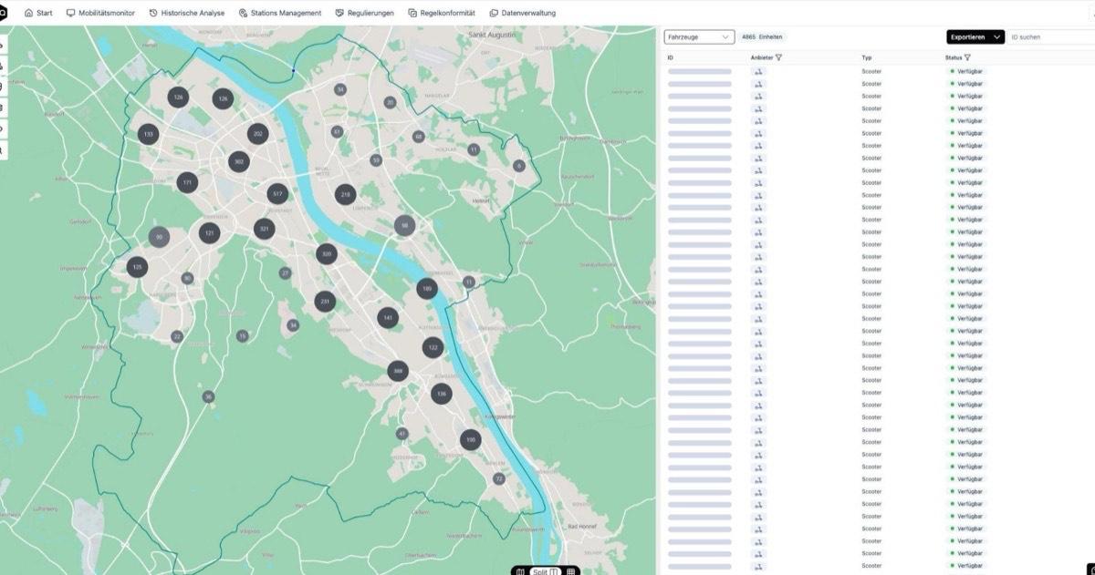Screen dimensions: 1095x575
Task: Click the 125 vehicle cluster marker
Action: 138,267
